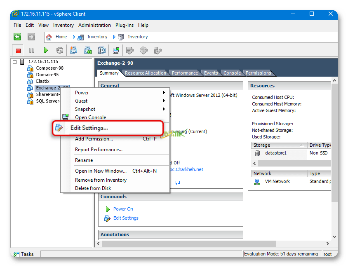The image size is (348, 267).
Task: Click the Power On command link
Action: 123,209
